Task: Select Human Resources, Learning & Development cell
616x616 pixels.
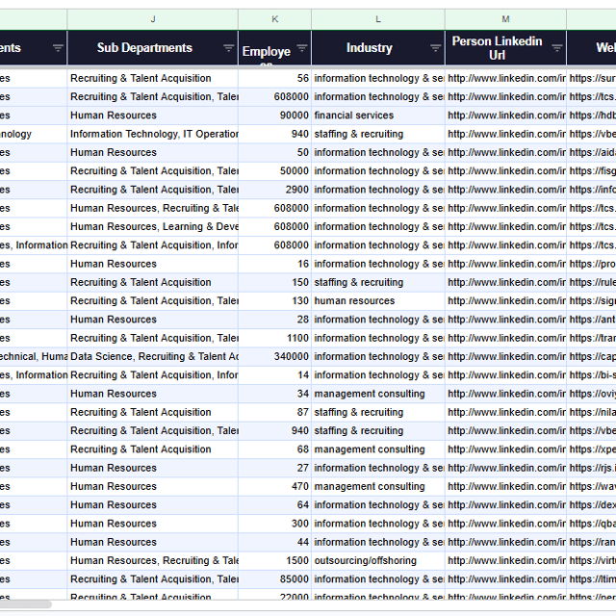Action: (x=152, y=227)
